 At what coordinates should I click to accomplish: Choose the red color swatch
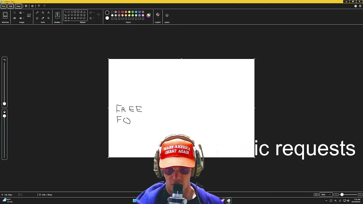coord(123,12)
